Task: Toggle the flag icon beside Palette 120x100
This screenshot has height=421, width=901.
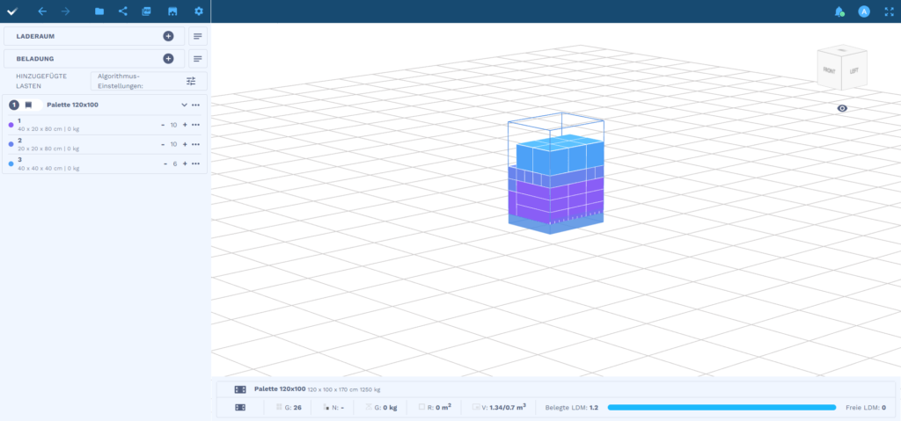Action: [28, 105]
